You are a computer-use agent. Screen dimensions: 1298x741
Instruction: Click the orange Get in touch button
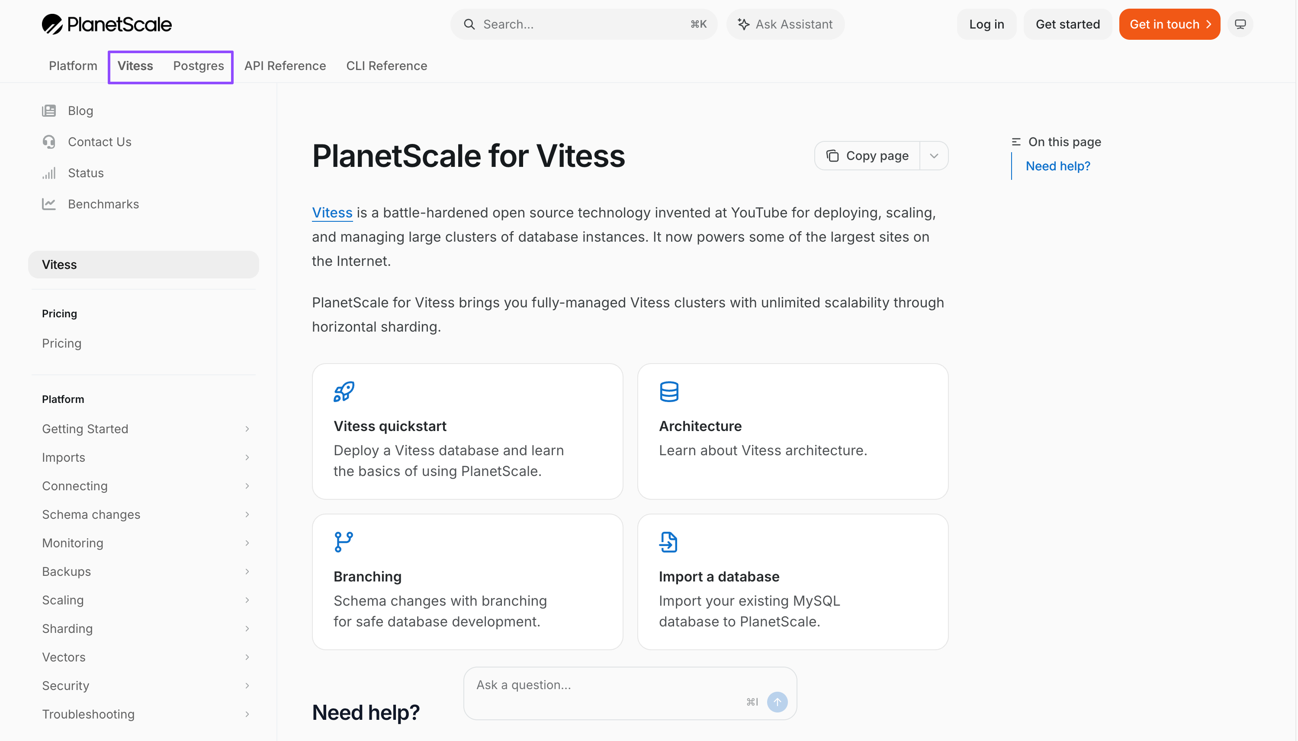(1169, 25)
